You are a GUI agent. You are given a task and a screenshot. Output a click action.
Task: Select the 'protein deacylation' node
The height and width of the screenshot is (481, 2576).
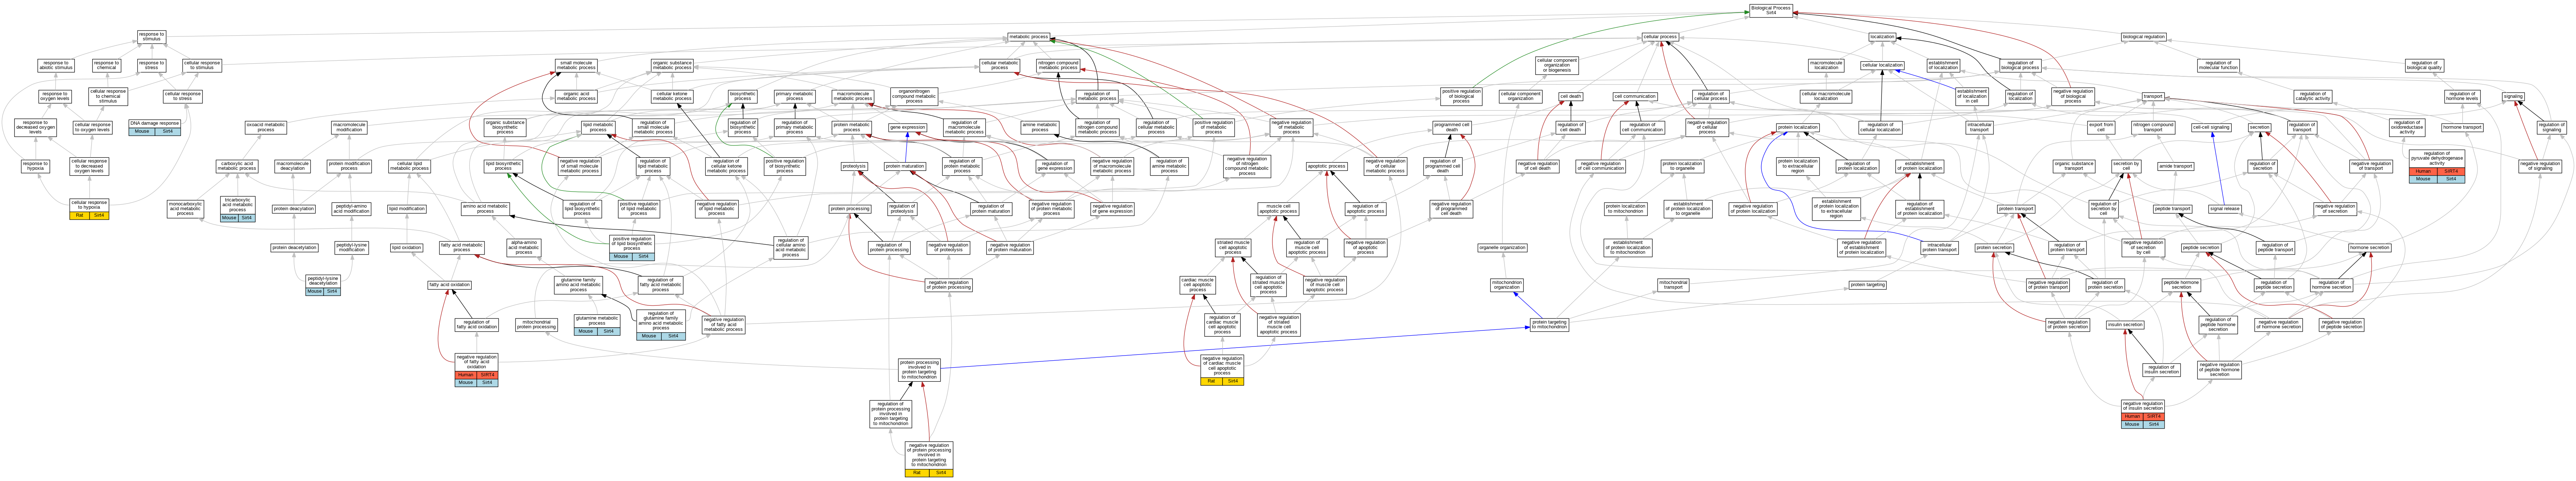coord(294,209)
